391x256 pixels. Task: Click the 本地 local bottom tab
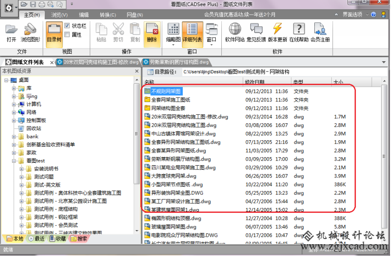[x=15, y=239]
